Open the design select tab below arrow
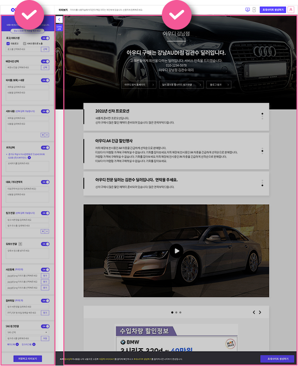This screenshot has width=298, height=366. (59, 28)
